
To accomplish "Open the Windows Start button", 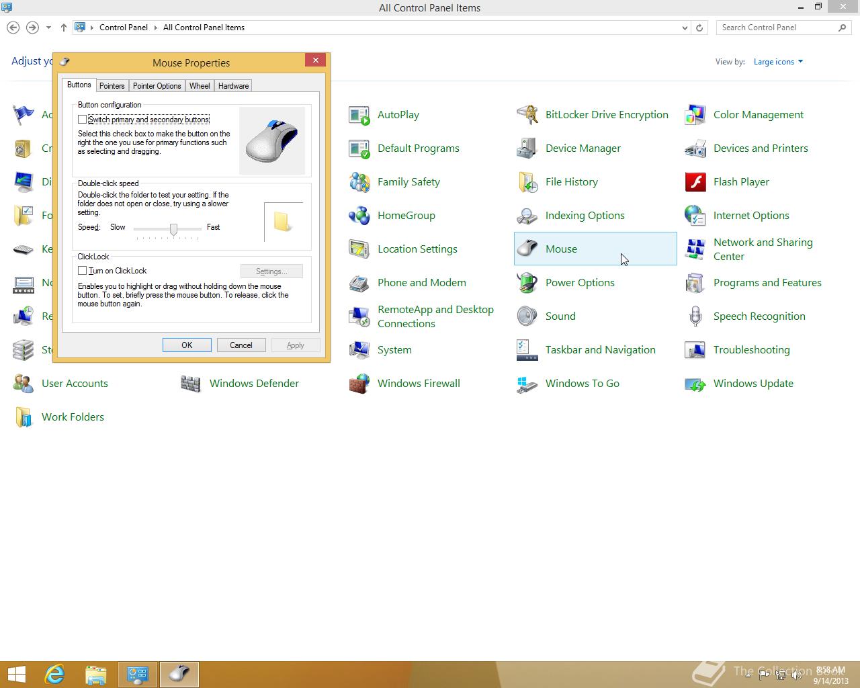I will click(x=16, y=675).
